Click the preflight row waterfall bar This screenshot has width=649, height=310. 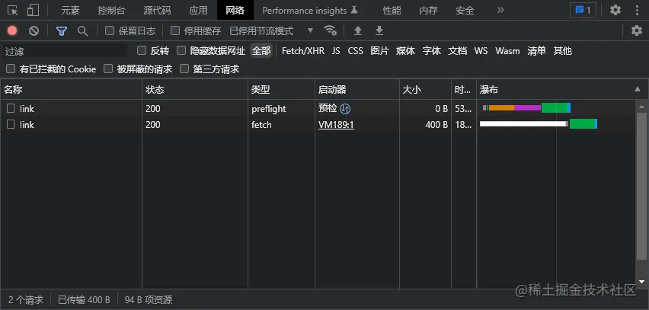[x=527, y=108]
